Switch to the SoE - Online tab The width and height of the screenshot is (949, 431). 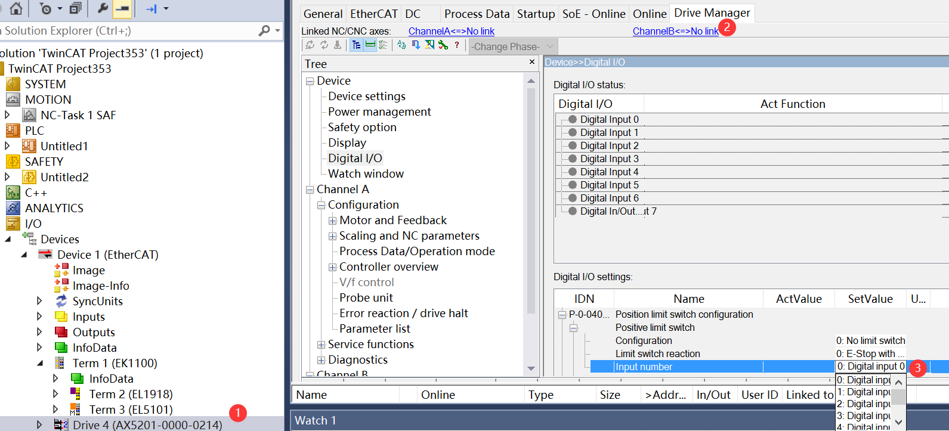594,14
